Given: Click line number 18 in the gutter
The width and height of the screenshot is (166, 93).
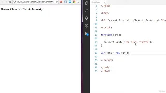Looking at the screenshot, I should click(x=96, y=53).
